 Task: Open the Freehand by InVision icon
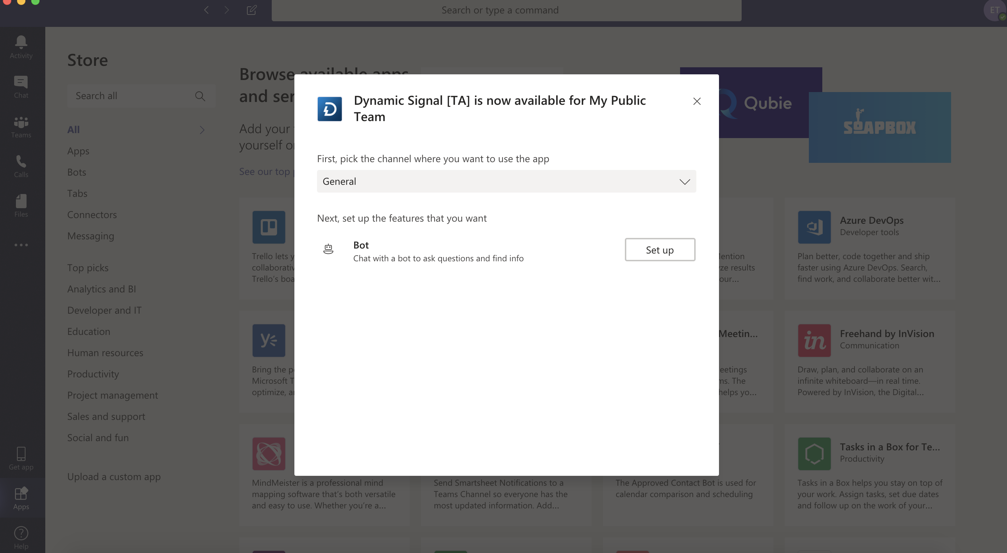pos(814,340)
